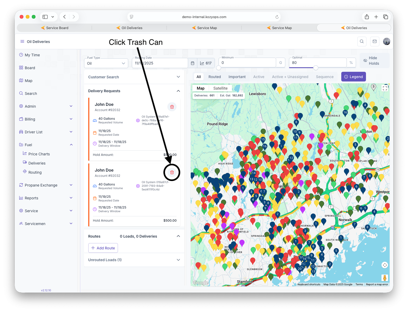Select the Routed filter
Image resolution: width=408 pixels, height=312 pixels.
(214, 77)
